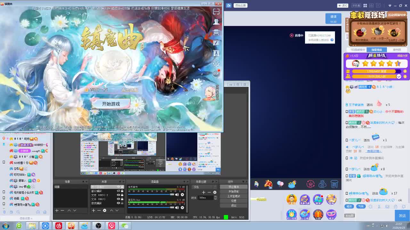Open the 人气榜 popularity ranking icon
This screenshot has width=410, height=230.
(x=305, y=214)
